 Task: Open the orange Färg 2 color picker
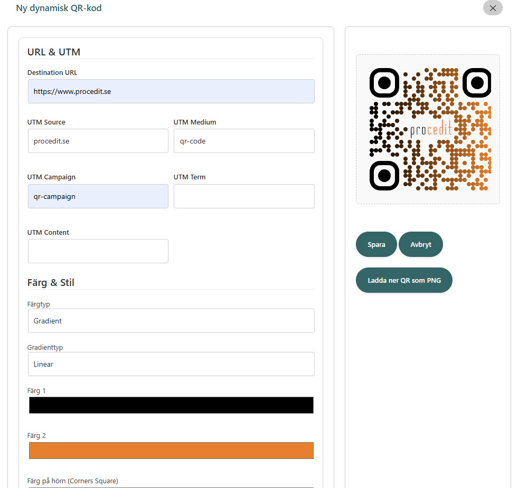[x=171, y=451]
